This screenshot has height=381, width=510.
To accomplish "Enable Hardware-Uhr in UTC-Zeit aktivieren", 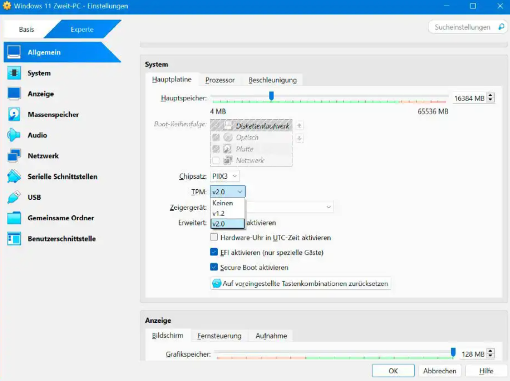I will pyautogui.click(x=214, y=237).
